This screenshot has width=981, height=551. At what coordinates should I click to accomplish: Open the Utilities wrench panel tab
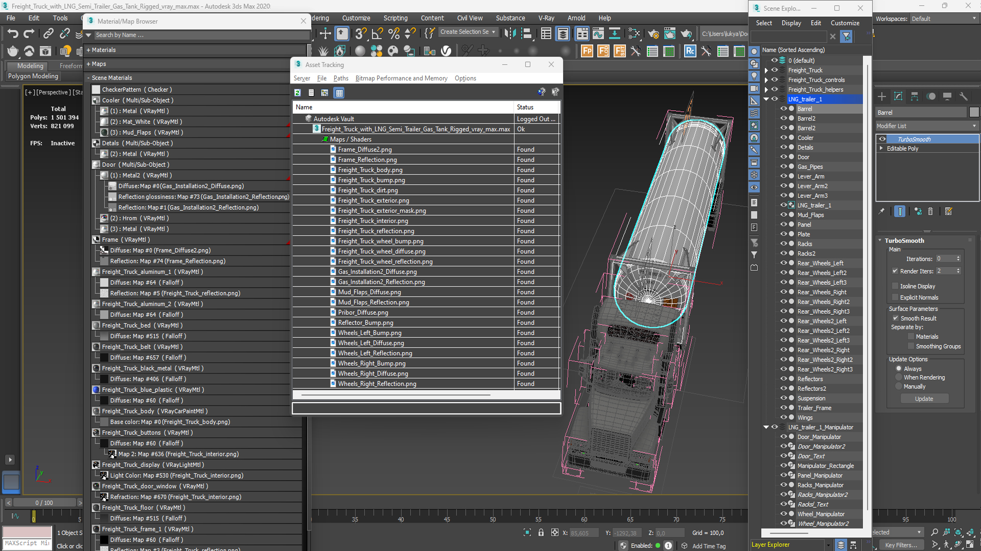coord(964,96)
